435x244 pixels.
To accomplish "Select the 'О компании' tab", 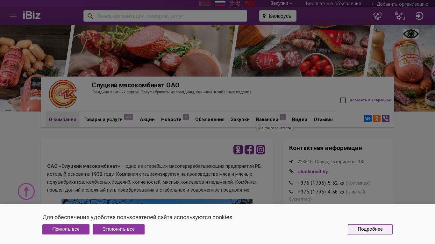I will (x=62, y=119).
